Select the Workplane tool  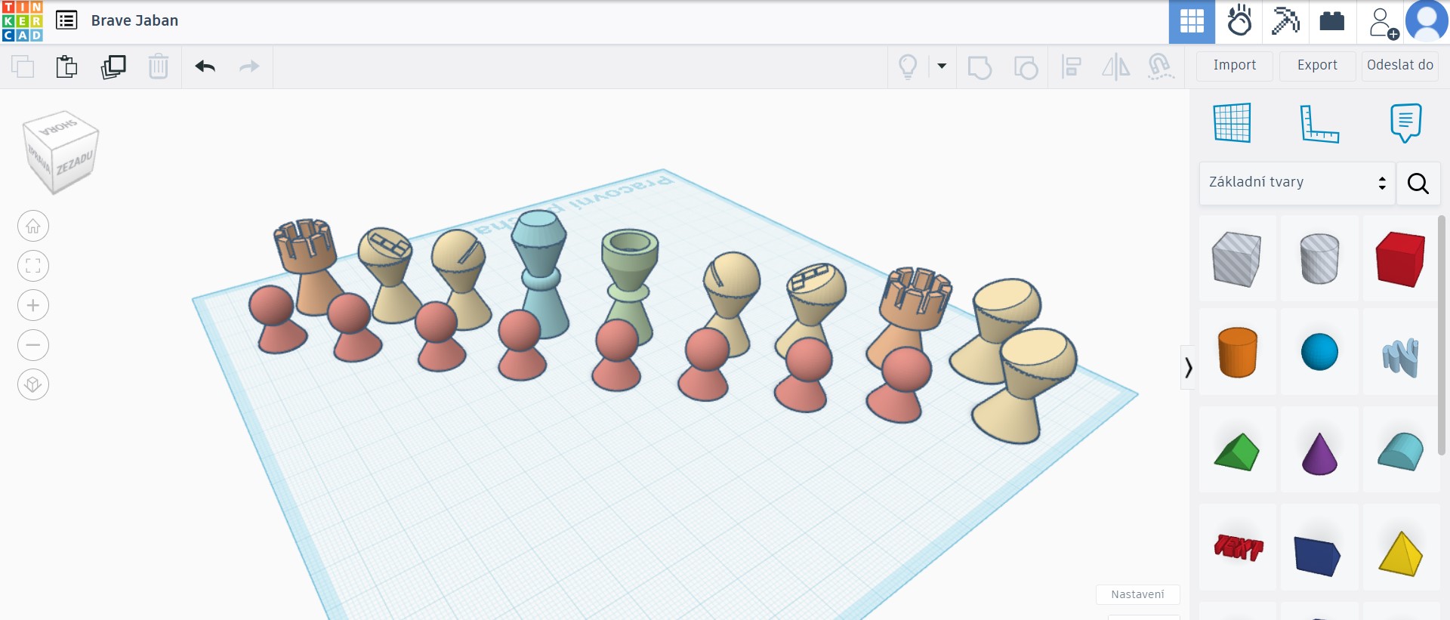coord(1232,123)
